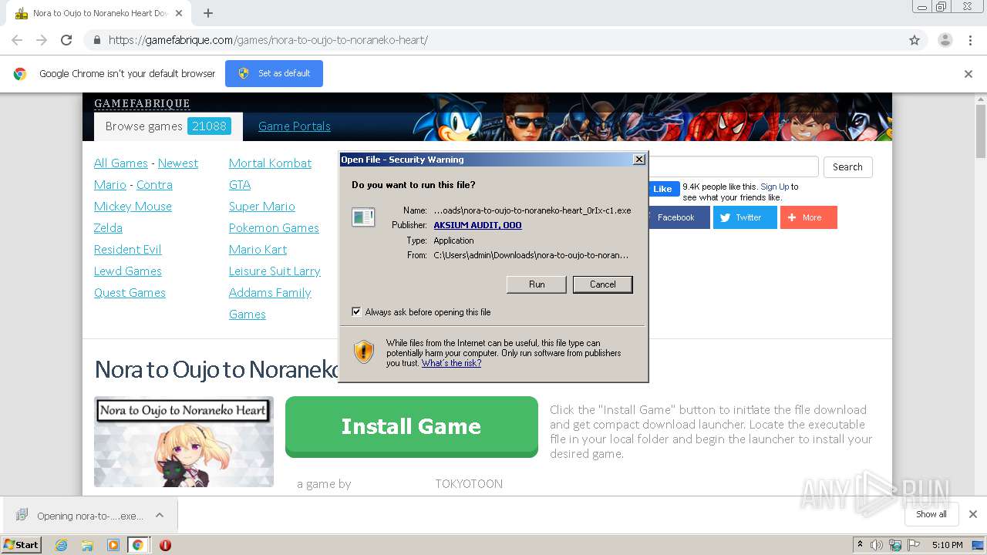This screenshot has height=555, width=987.
Task: Go forward in Chrome
Action: pos(42,40)
